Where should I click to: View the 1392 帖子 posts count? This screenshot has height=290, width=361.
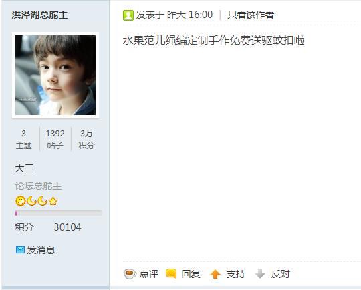tap(55, 139)
